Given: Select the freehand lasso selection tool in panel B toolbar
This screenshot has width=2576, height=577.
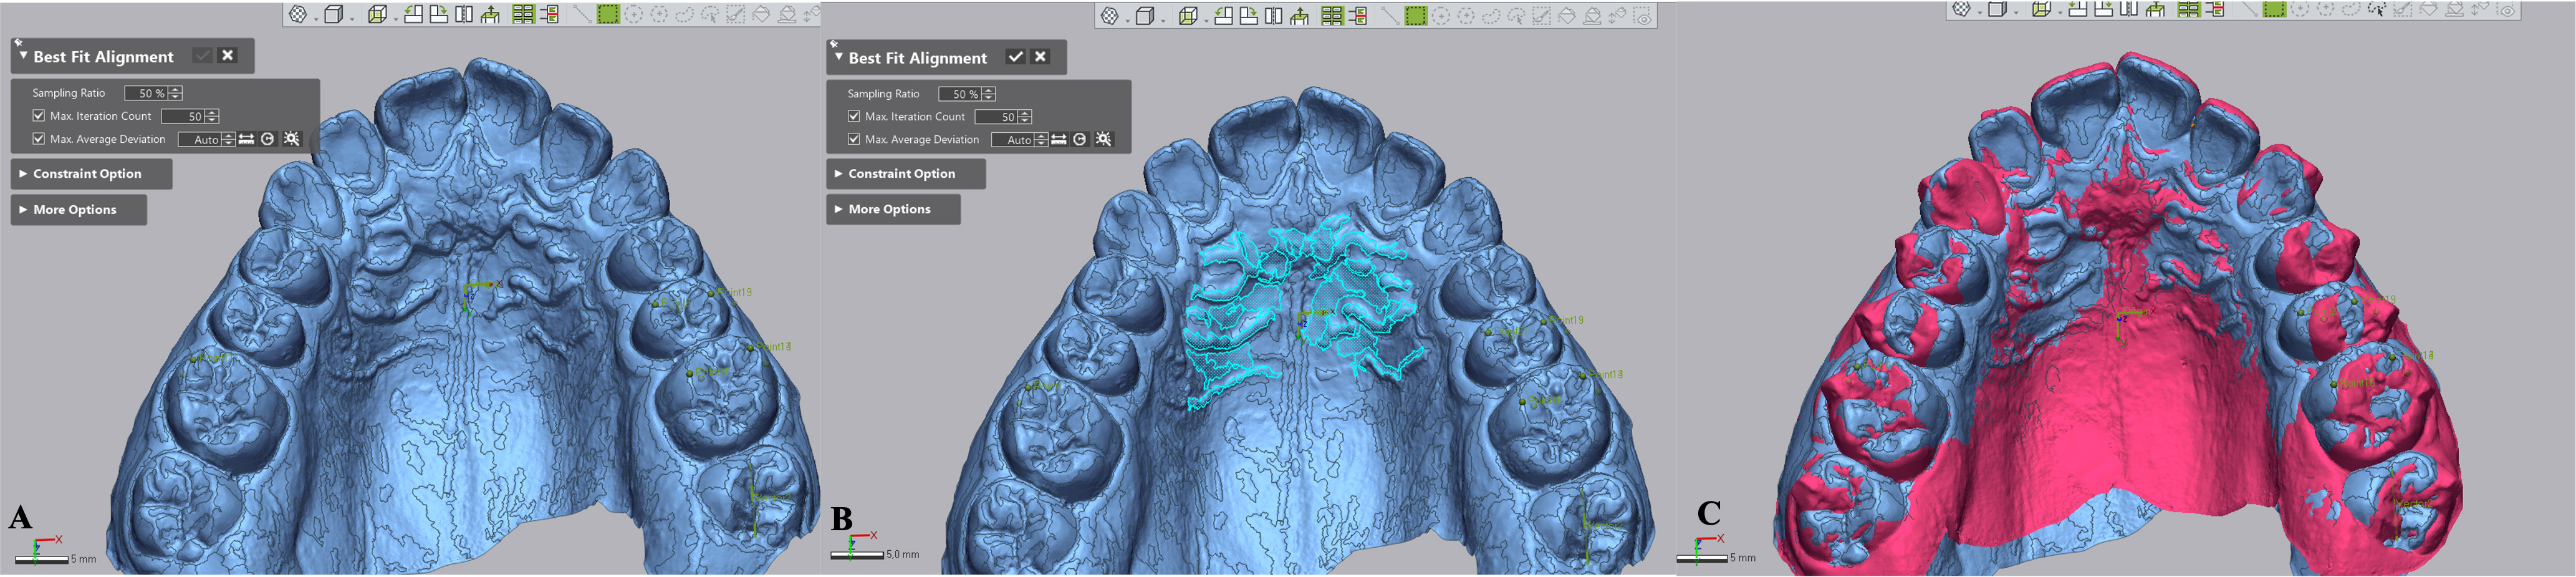Looking at the screenshot, I should (1491, 15).
